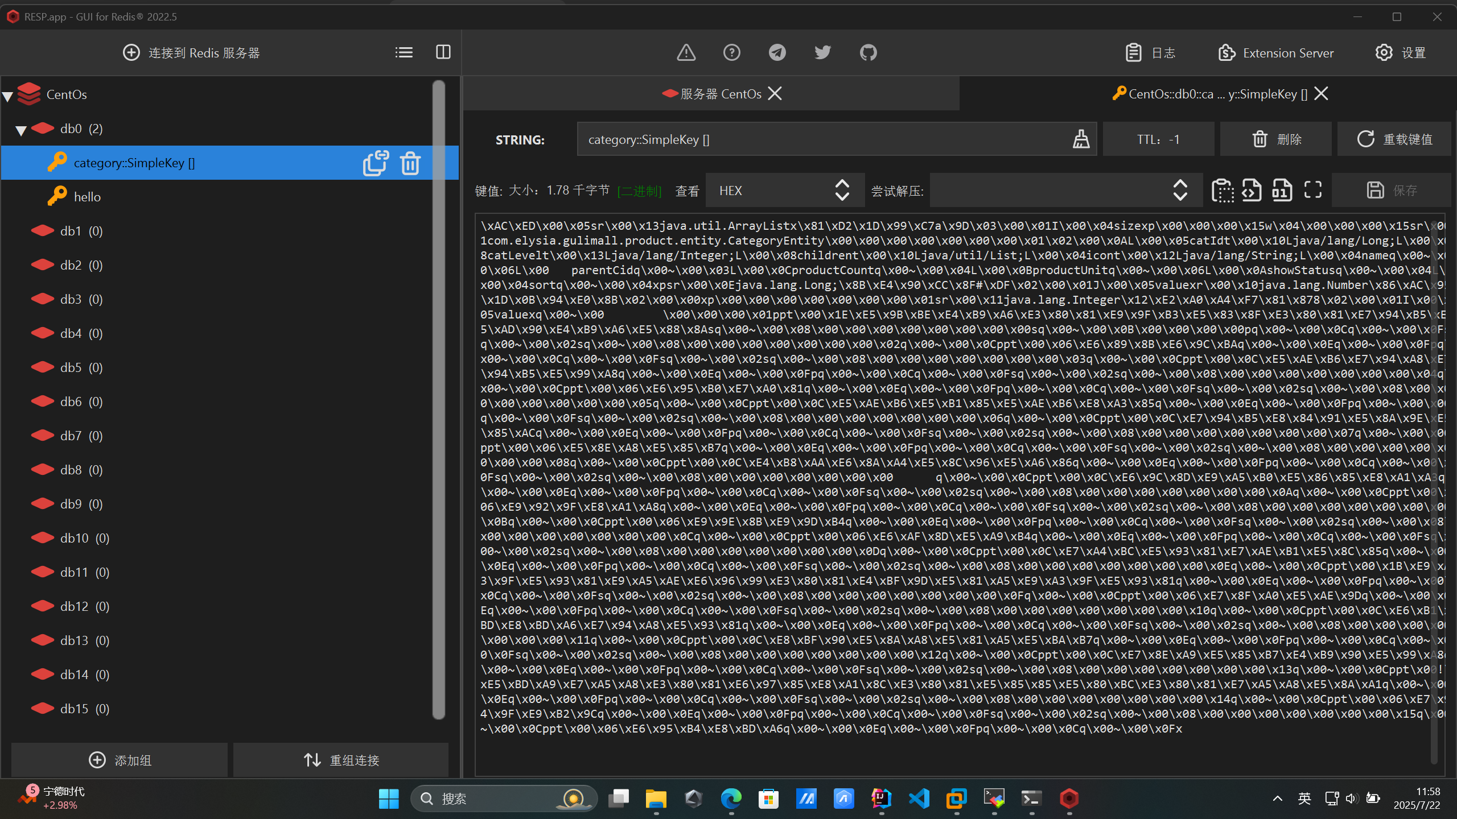Toggle full screen value editor icon

coord(1313,190)
